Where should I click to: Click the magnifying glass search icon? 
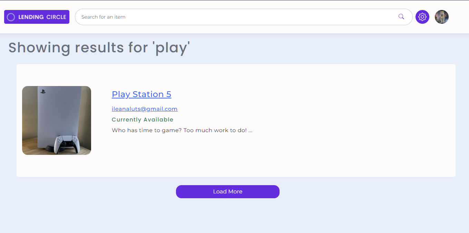coord(401,17)
